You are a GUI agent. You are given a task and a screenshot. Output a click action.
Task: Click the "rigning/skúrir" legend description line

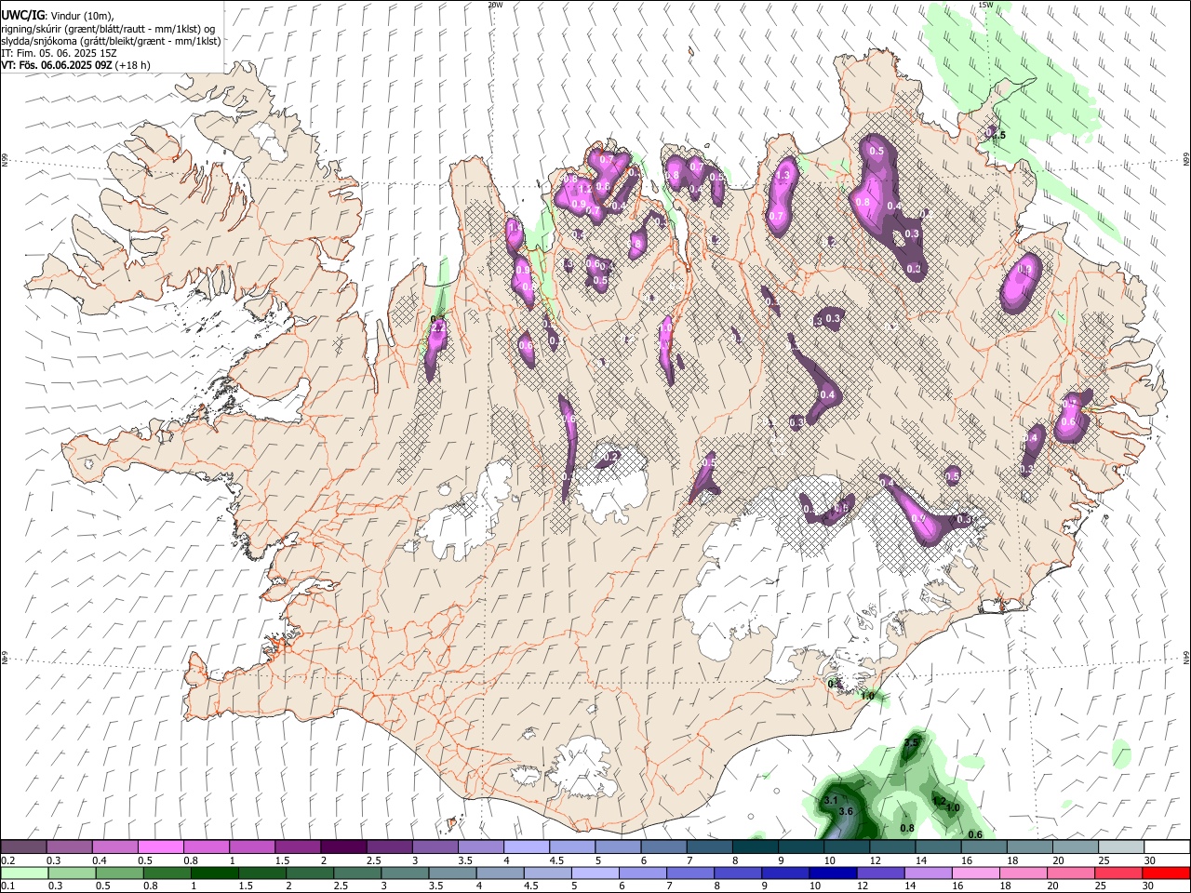click(108, 28)
